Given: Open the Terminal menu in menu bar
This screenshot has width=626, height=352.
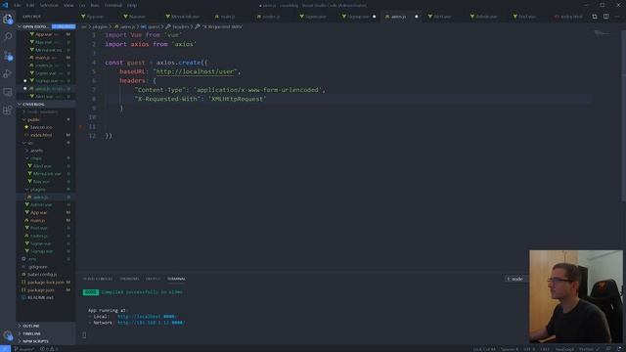Looking at the screenshot, I should coord(113,5).
